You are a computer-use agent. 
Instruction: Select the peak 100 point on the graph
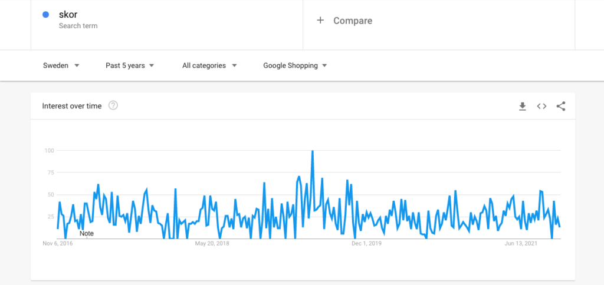click(x=313, y=151)
